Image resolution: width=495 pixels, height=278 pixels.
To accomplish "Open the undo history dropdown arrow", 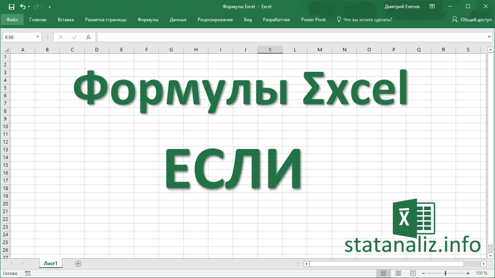I will point(29,7).
